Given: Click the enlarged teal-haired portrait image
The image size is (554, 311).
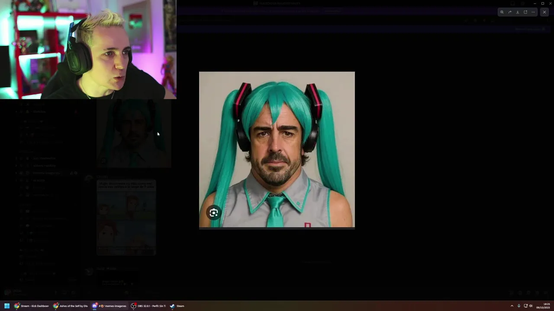Looking at the screenshot, I should [x=277, y=149].
